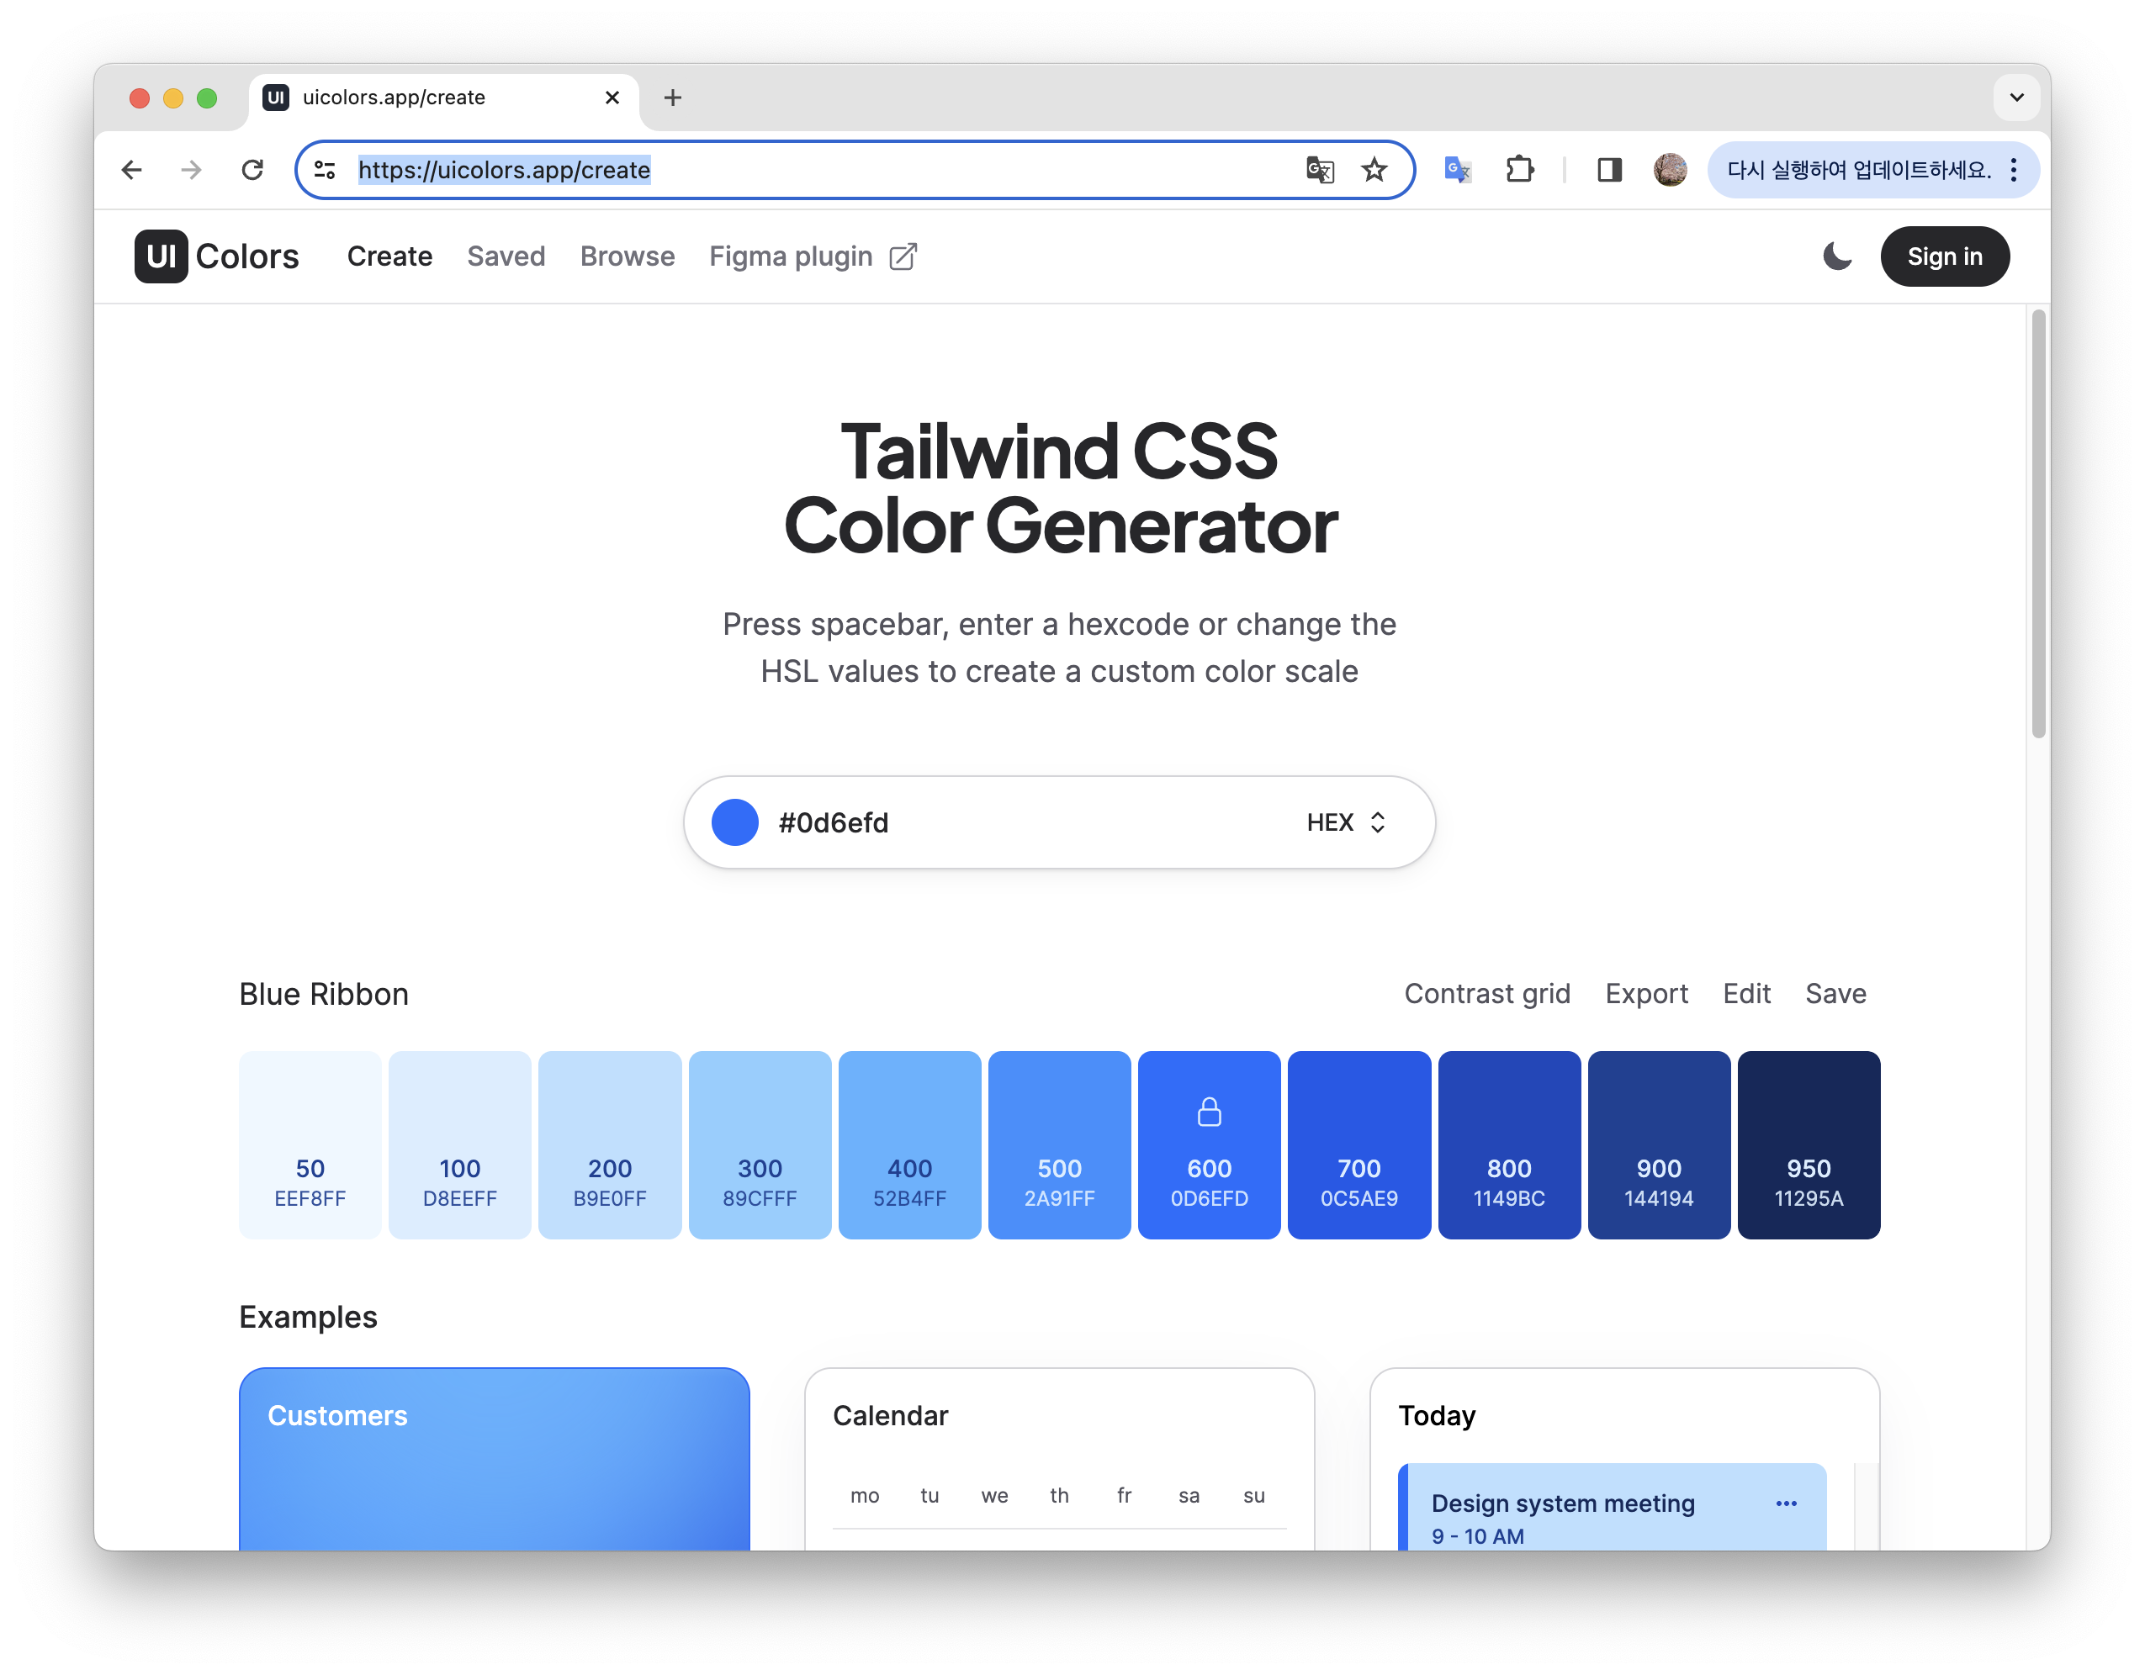Open Design system meeting options menu
The width and height of the screenshot is (2145, 1675).
[x=1786, y=1503]
